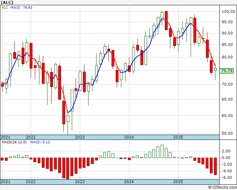
Task: Click the 2025 label on MACD timeline
Action: (178, 182)
